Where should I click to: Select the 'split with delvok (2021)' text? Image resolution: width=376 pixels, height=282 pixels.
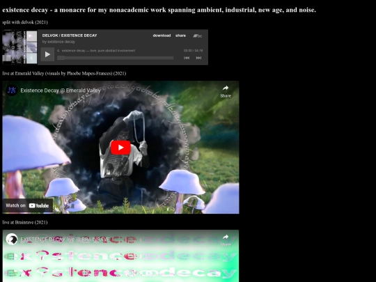[25, 22]
